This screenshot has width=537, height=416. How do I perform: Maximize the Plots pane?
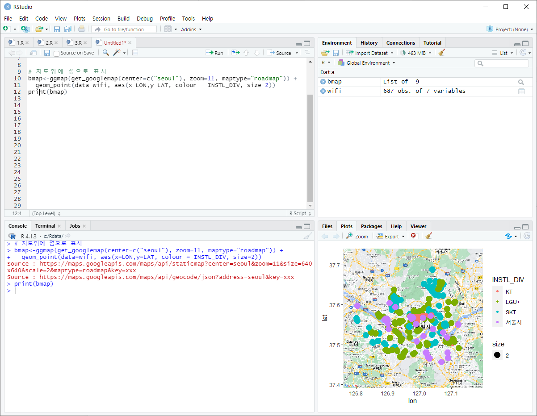pos(525,227)
